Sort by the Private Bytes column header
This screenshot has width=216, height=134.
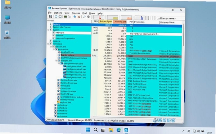pyautogui.click(x=106, y=22)
